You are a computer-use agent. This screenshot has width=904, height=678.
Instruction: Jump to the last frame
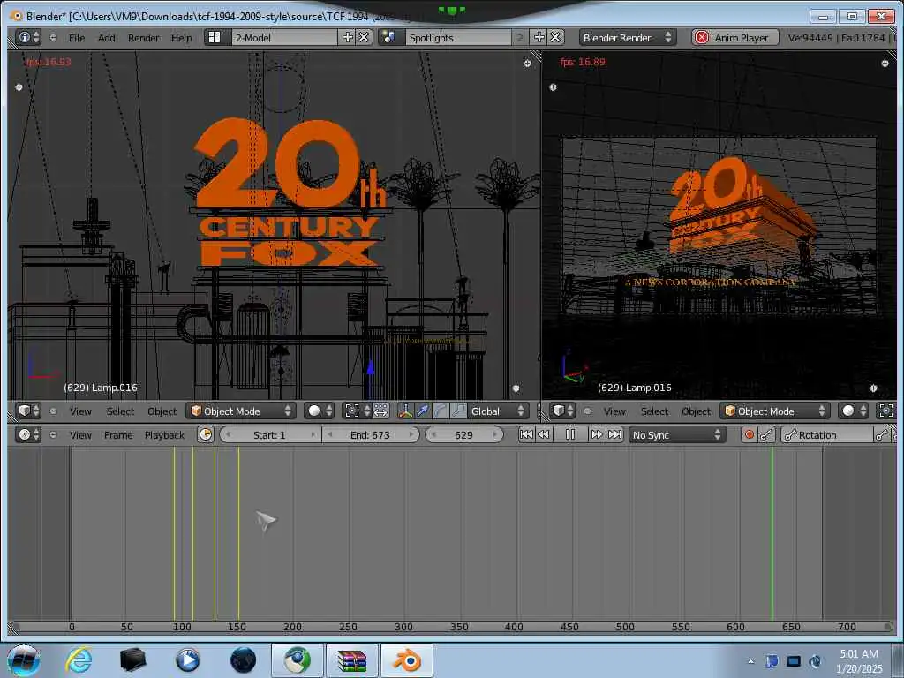(614, 434)
